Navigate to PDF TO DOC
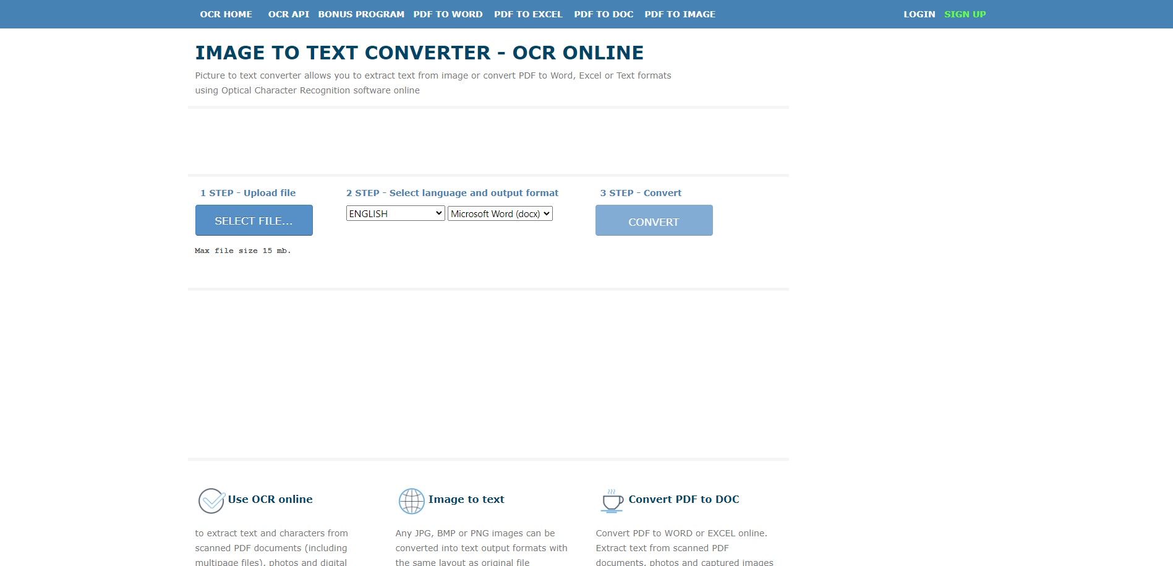 pos(604,14)
